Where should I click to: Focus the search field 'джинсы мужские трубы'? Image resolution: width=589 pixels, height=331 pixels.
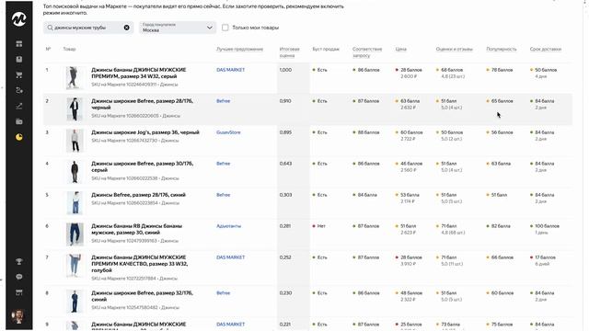[88, 28]
